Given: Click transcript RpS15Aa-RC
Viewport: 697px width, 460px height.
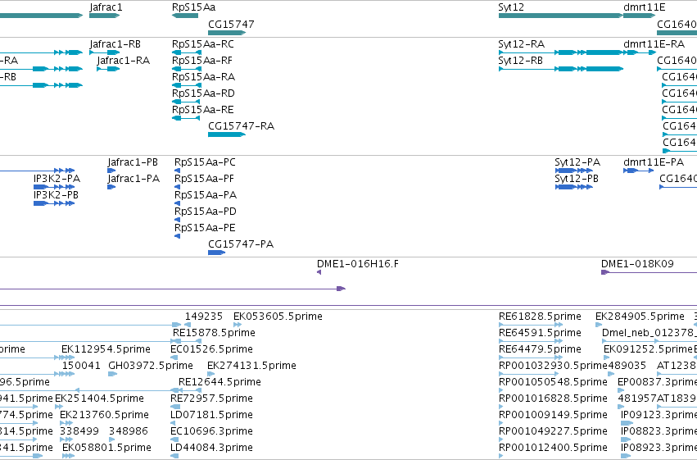Looking at the screenshot, I should point(202,44).
